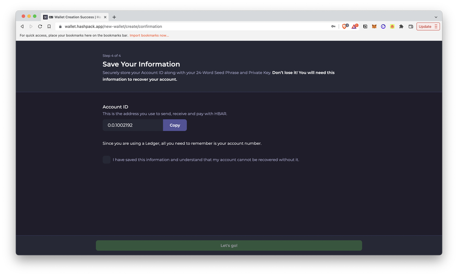Screen dimensions: 458x276
Task: Bookmark this page using the bookmark icon
Action: tap(49, 26)
